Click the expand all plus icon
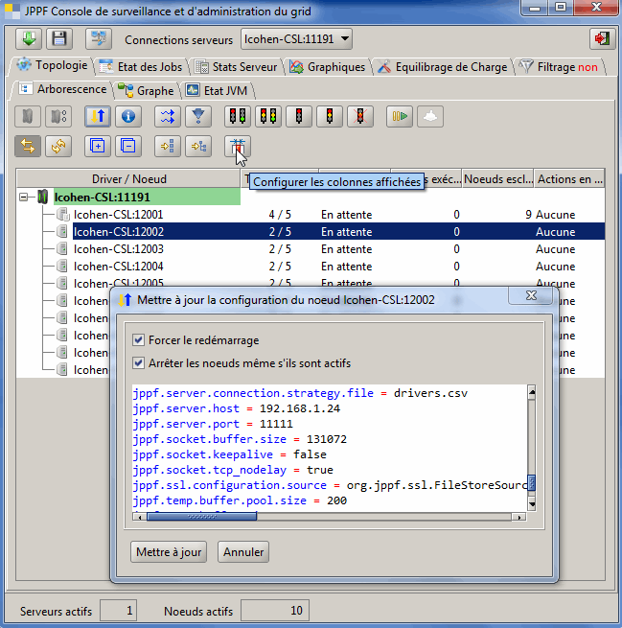The height and width of the screenshot is (628, 622). click(x=97, y=146)
